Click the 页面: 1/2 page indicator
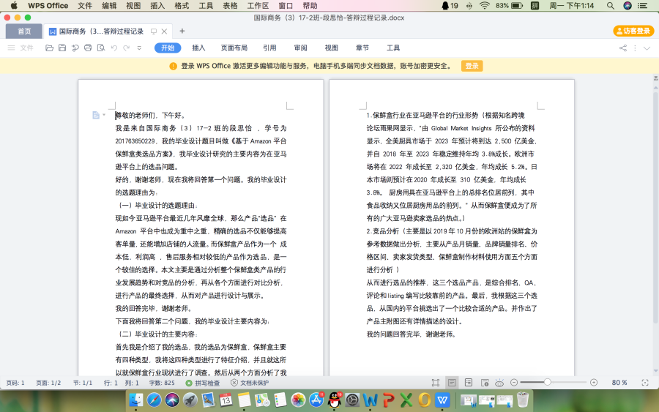Screen dimensions: 659x412 (48, 383)
